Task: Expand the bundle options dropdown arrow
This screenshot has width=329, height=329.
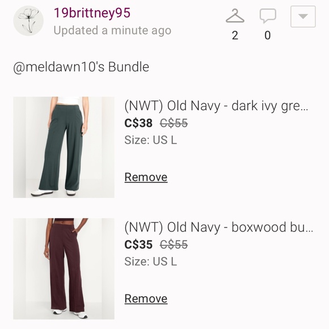Action: click(x=303, y=16)
